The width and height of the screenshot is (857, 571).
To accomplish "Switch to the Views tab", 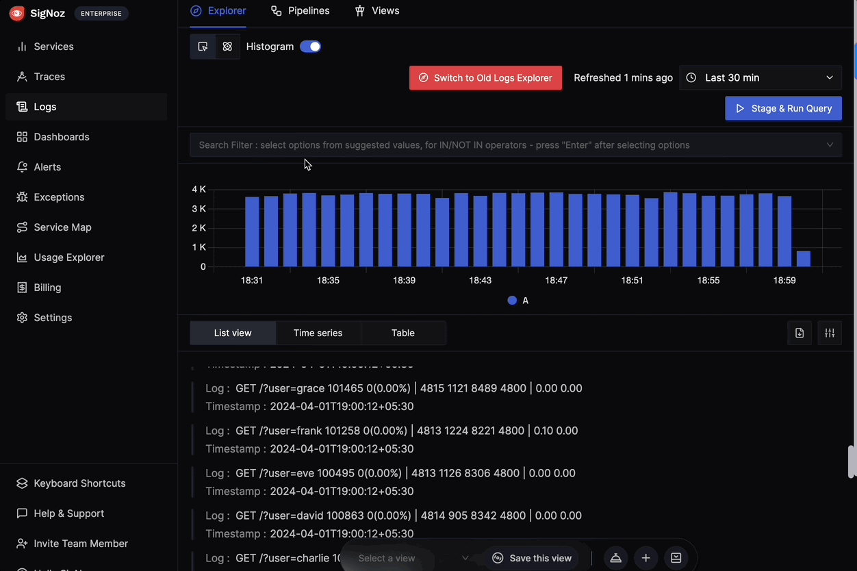I will [376, 11].
